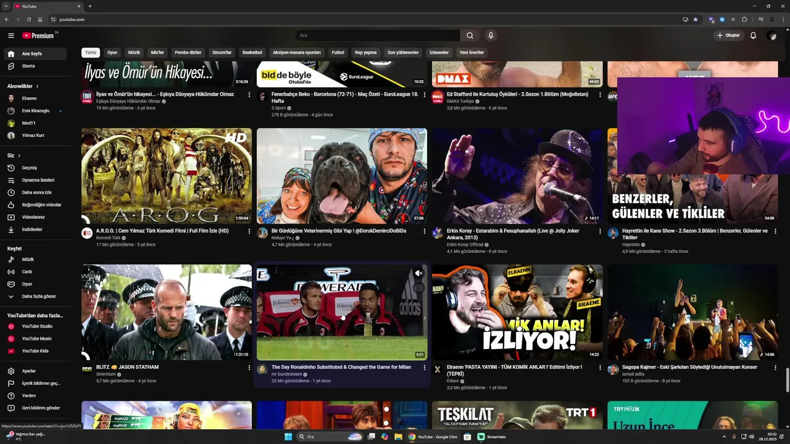The width and height of the screenshot is (790, 444).
Task: Reload the page in Chrome
Action: coord(28,19)
